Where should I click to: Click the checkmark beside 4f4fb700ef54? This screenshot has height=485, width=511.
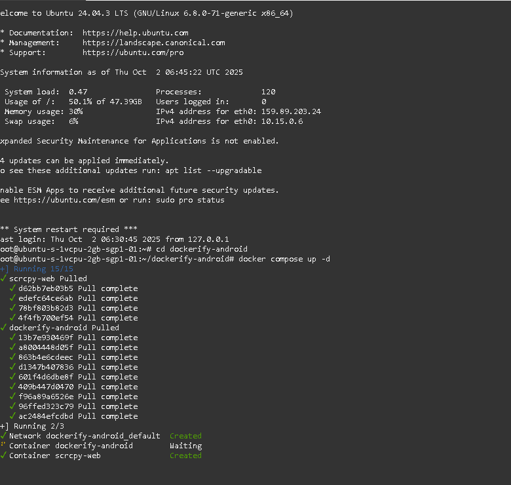[12, 317]
